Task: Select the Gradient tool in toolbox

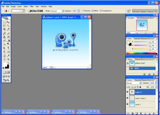Action: pos(8,40)
